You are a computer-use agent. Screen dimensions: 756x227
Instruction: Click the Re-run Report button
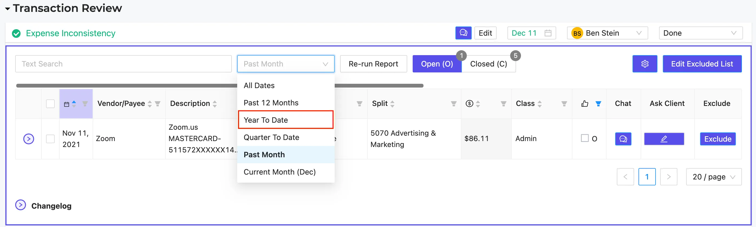click(373, 64)
